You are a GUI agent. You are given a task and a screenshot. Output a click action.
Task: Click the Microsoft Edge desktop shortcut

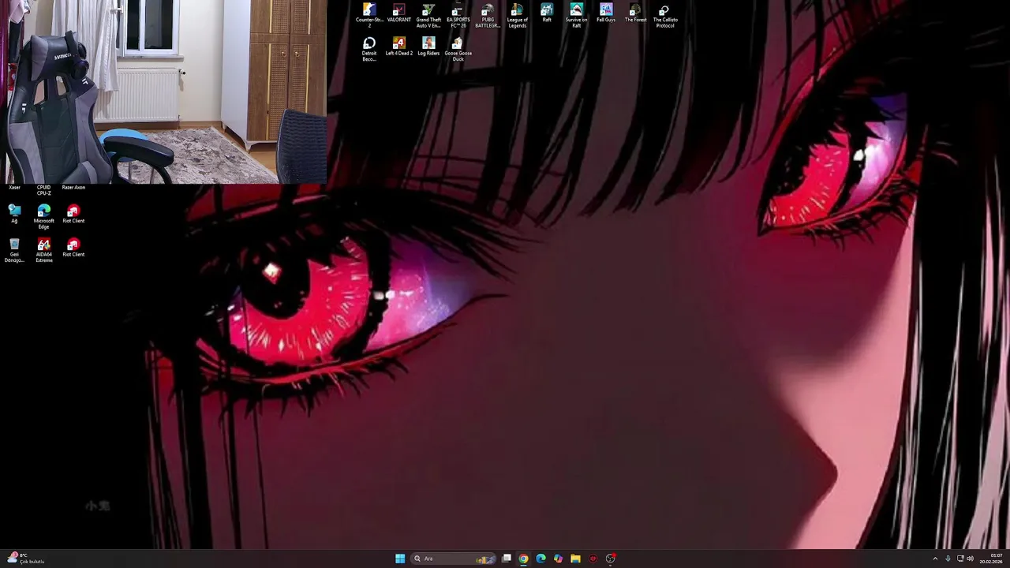pyautogui.click(x=44, y=217)
